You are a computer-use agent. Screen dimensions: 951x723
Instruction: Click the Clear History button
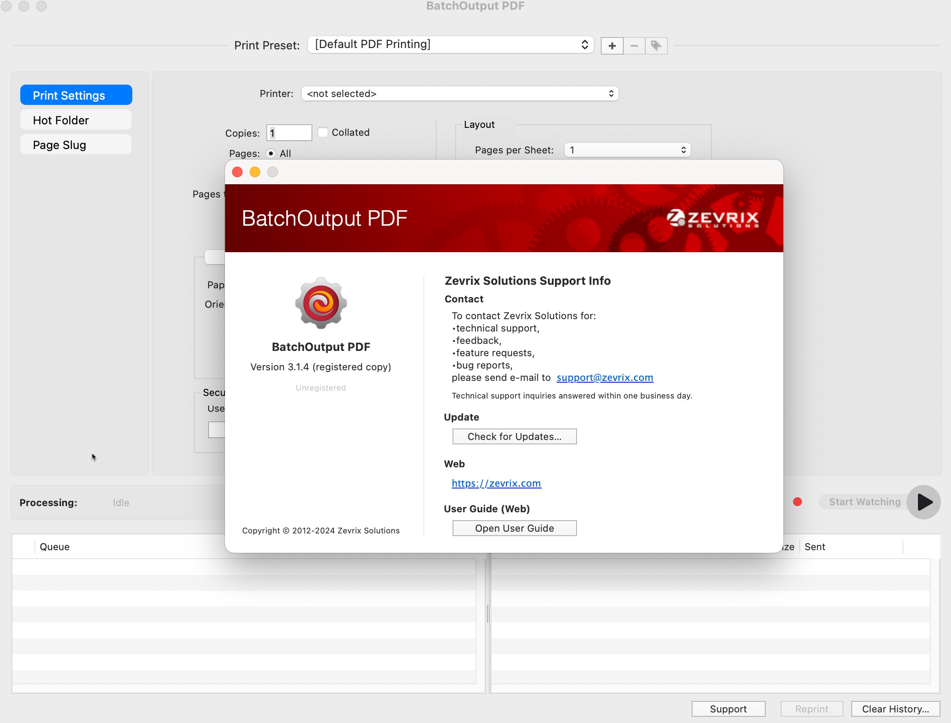[895, 709]
